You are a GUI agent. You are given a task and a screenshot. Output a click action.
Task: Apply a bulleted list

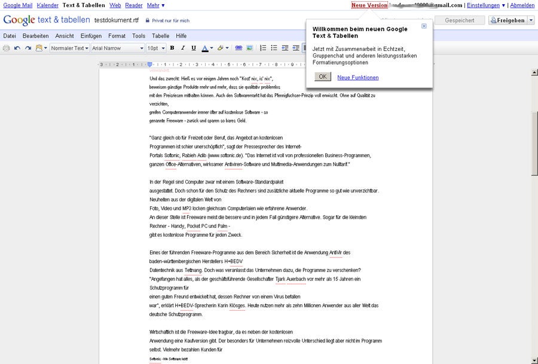[274, 48]
